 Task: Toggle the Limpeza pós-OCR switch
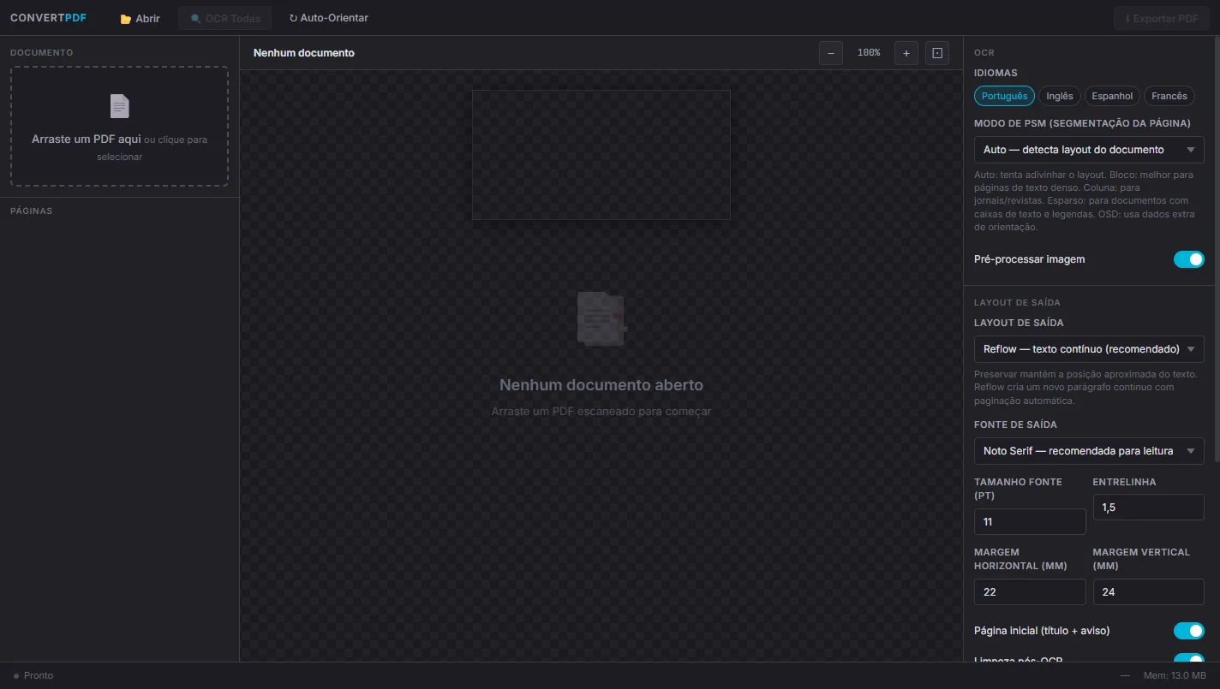tap(1189, 658)
